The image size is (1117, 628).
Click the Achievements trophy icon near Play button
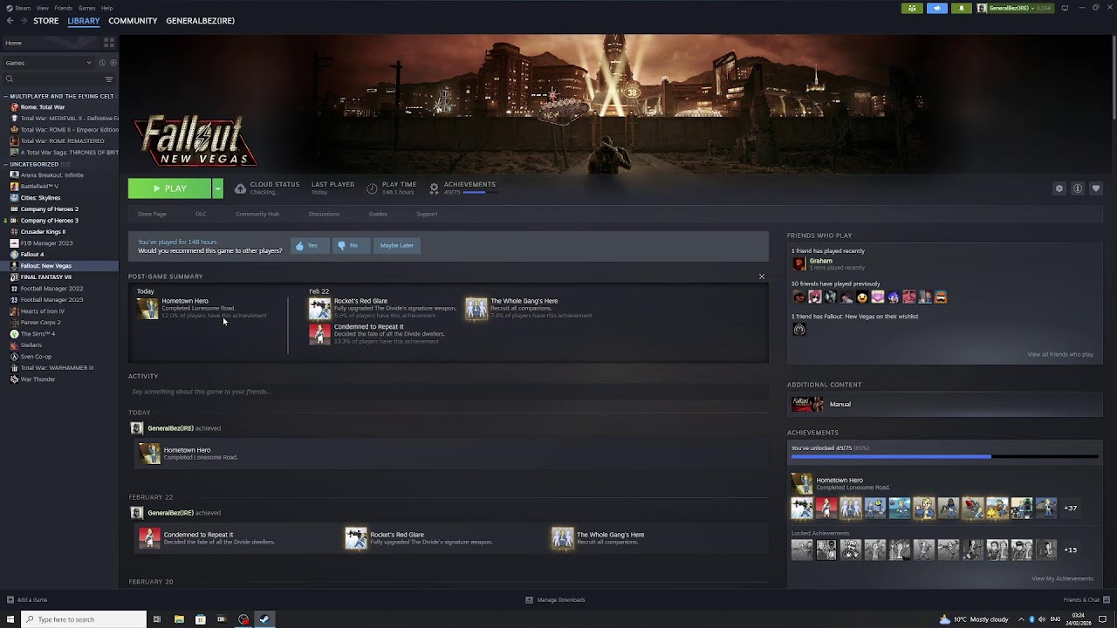click(x=434, y=188)
